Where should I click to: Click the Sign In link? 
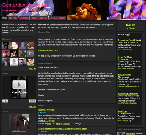click(x=132, y=28)
